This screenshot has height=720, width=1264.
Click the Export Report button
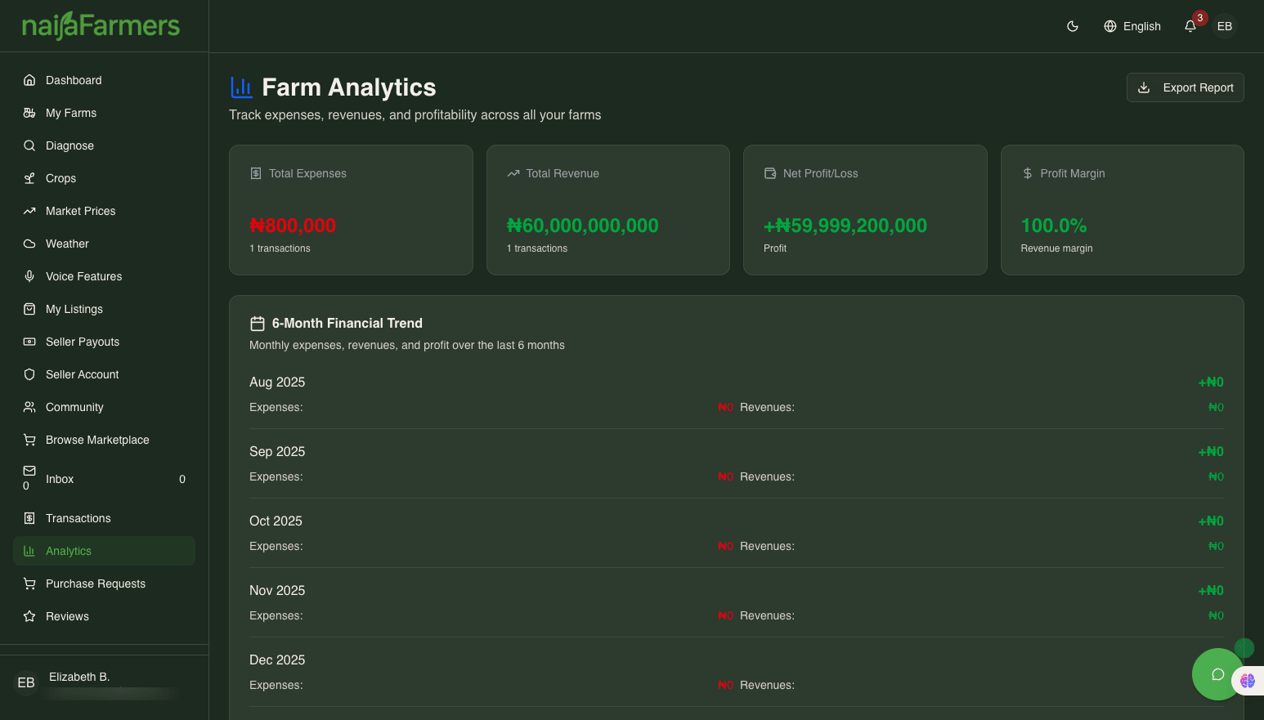point(1185,87)
